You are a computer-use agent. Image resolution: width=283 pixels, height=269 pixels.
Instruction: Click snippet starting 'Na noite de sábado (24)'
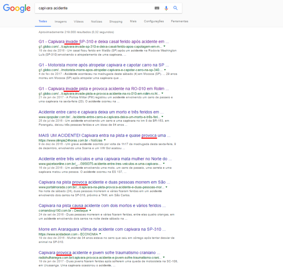[100, 193]
